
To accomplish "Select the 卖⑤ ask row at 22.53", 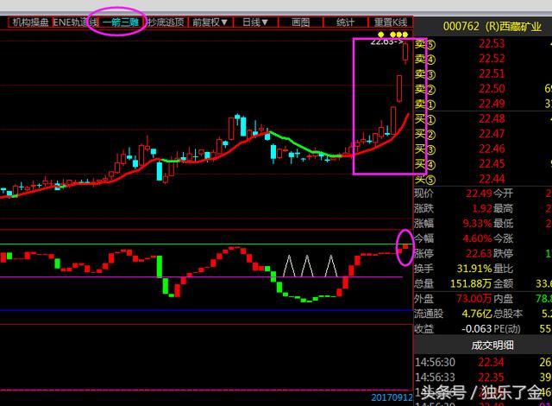I will tap(483, 44).
